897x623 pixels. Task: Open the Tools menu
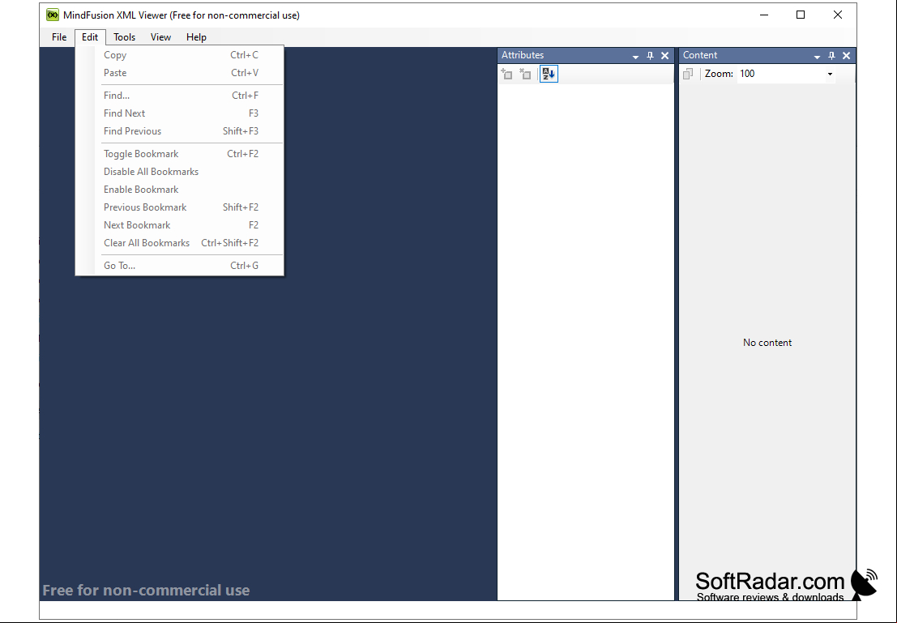click(x=124, y=37)
